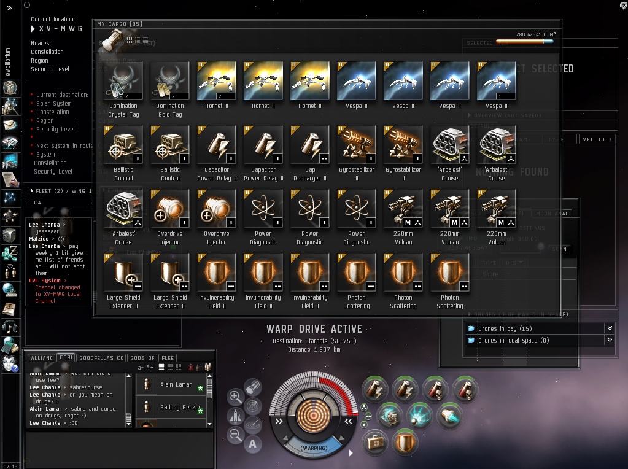Image resolution: width=628 pixels, height=469 pixels.
Task: Open the Calculator icon in sidebar
Action: point(10,345)
